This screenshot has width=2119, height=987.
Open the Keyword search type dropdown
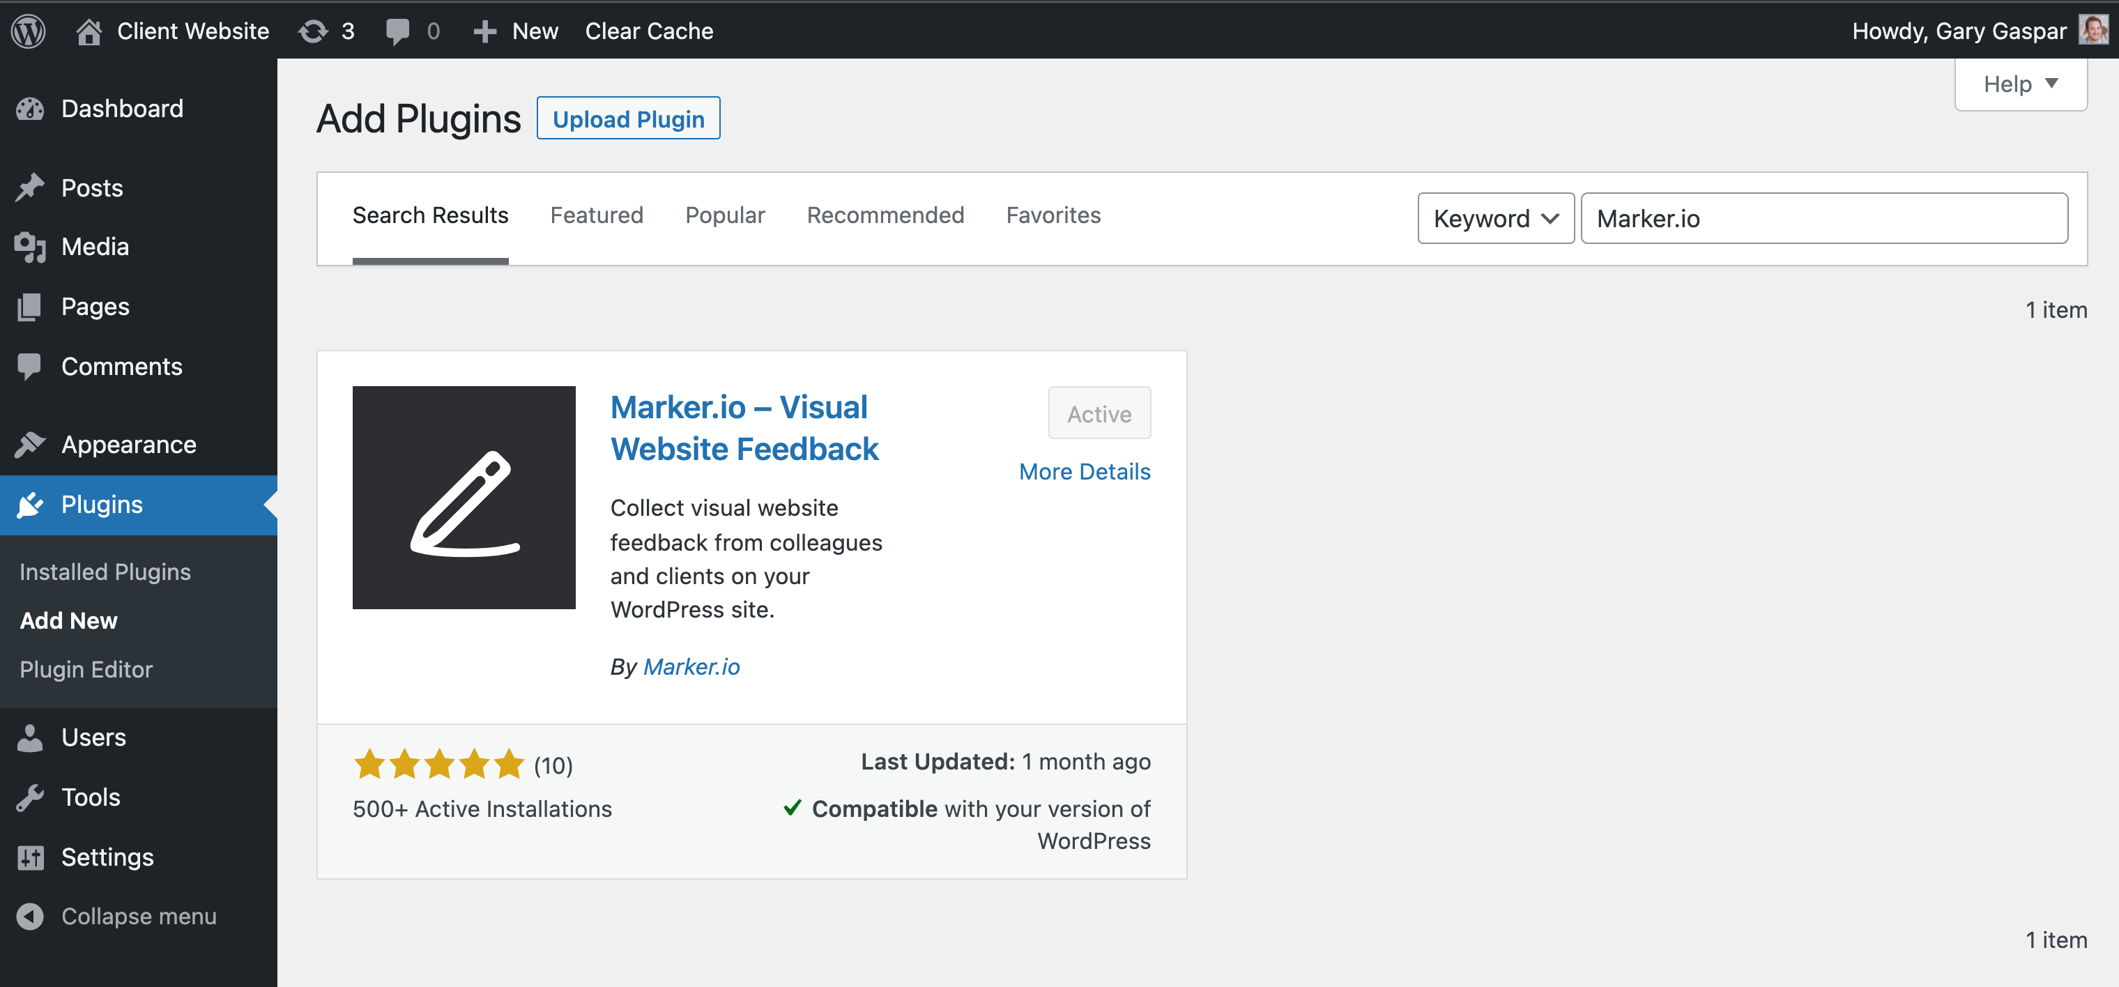(1494, 218)
